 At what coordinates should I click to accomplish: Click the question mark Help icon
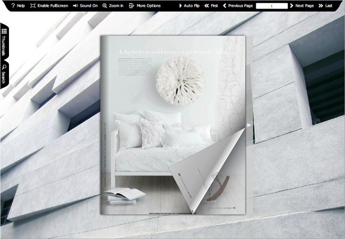pyautogui.click(x=13, y=6)
